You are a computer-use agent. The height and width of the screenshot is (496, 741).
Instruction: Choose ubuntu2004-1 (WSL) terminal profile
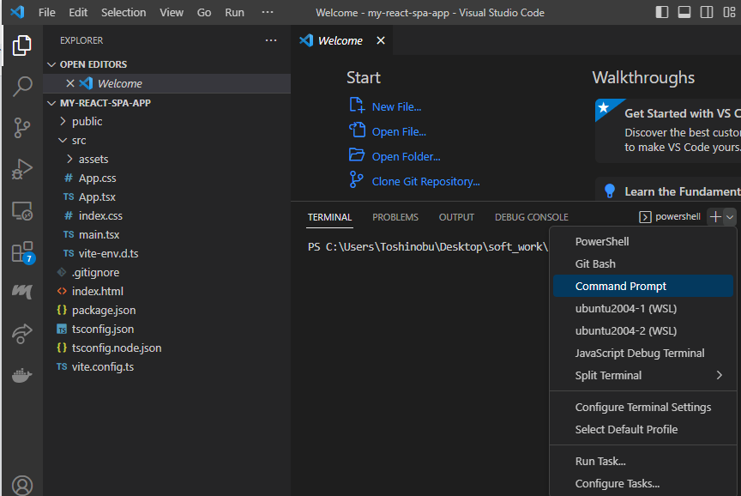(x=620, y=308)
